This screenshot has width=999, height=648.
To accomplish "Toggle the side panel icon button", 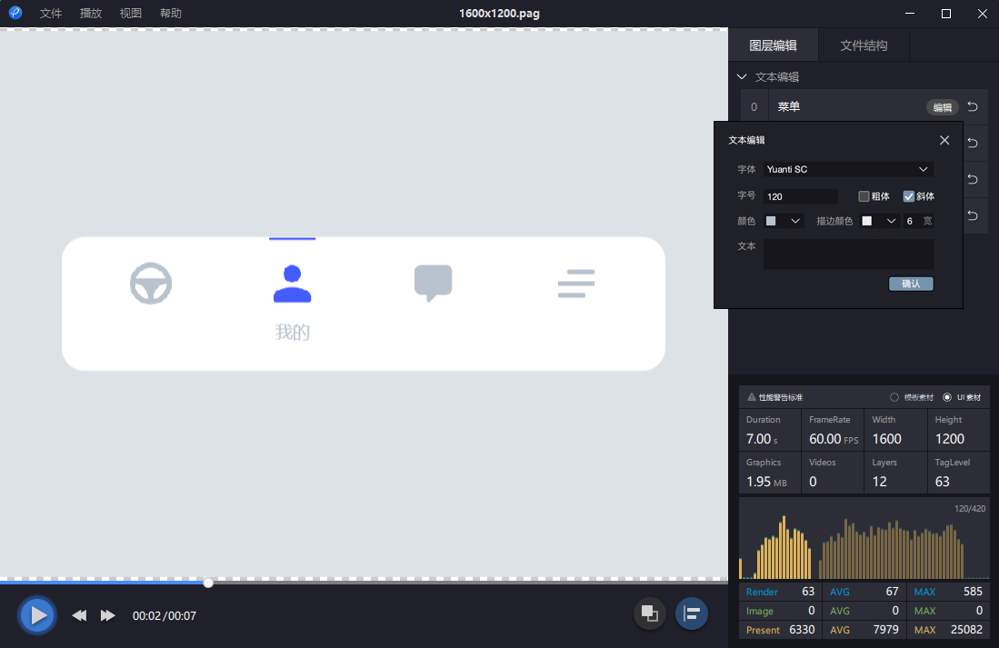I will point(691,613).
